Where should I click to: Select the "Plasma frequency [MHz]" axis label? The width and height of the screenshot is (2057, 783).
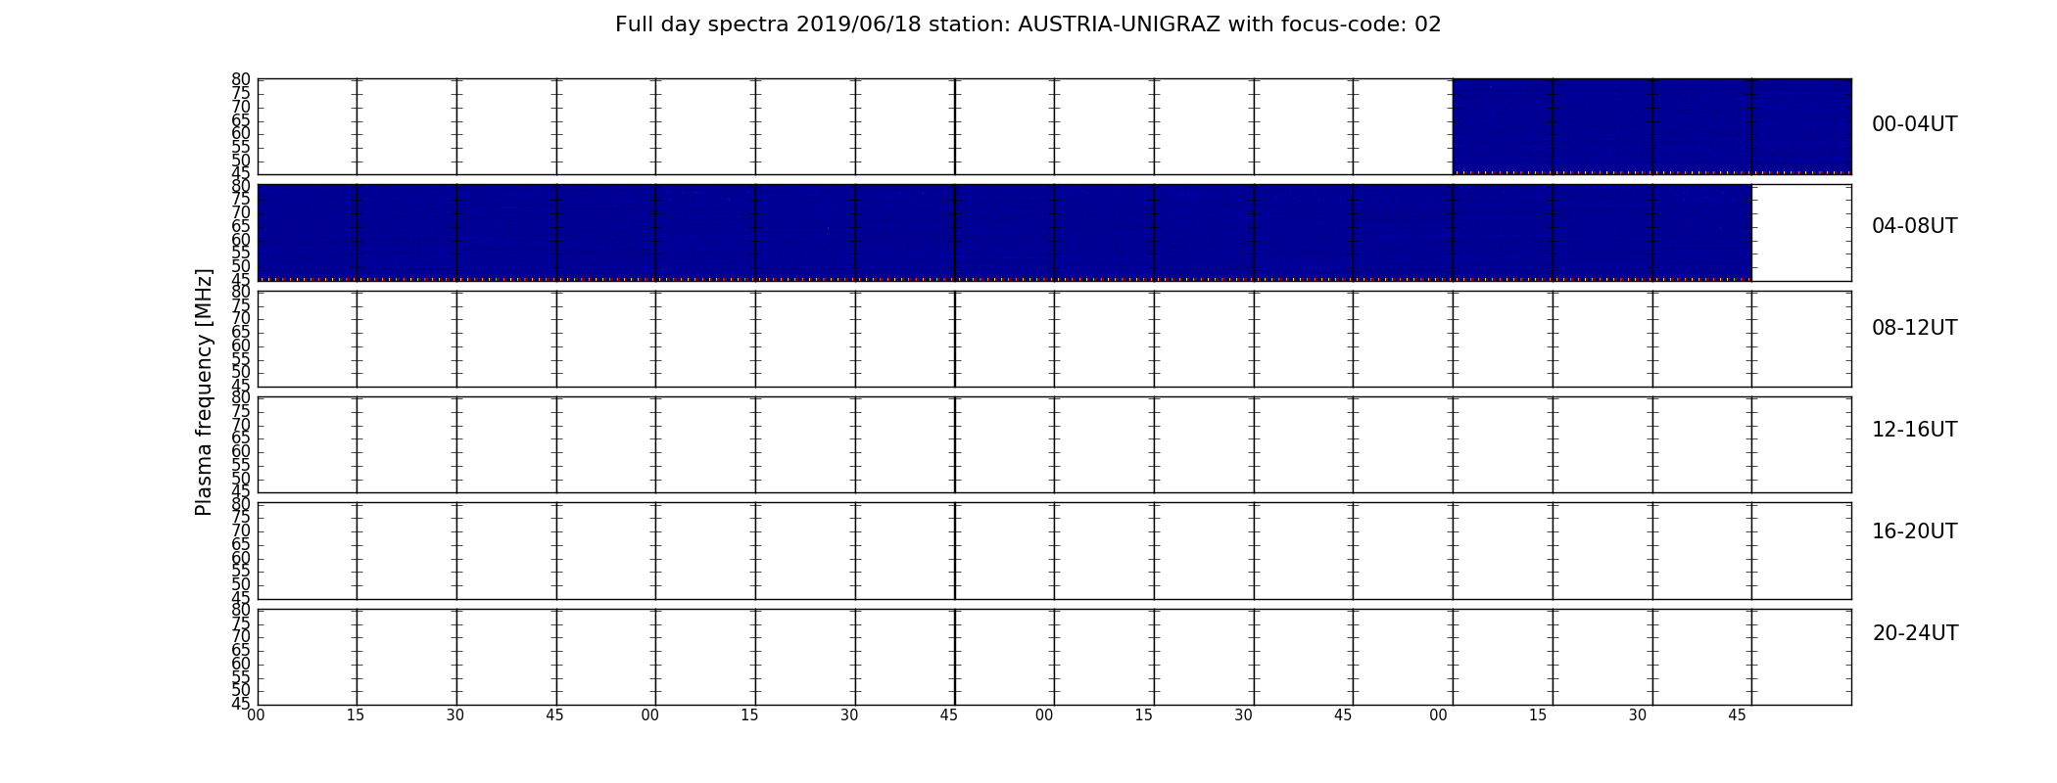[x=204, y=391]
